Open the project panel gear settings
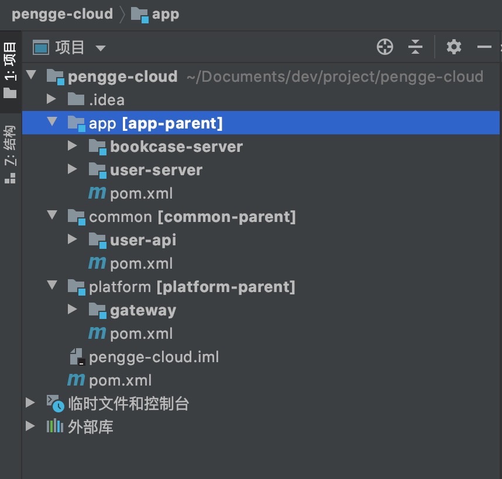The height and width of the screenshot is (479, 502). (454, 47)
